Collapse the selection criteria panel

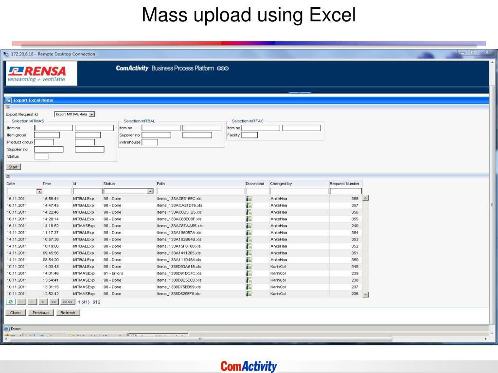8,107
